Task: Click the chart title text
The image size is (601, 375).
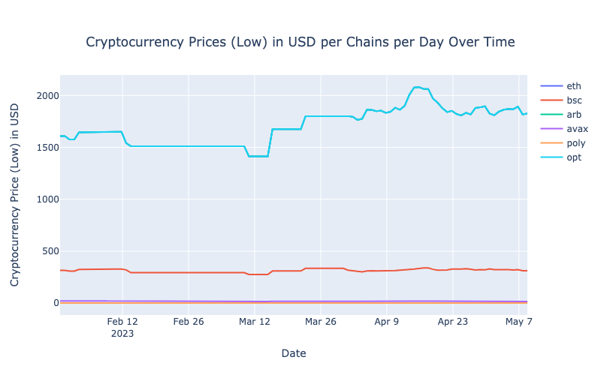Action: point(300,42)
